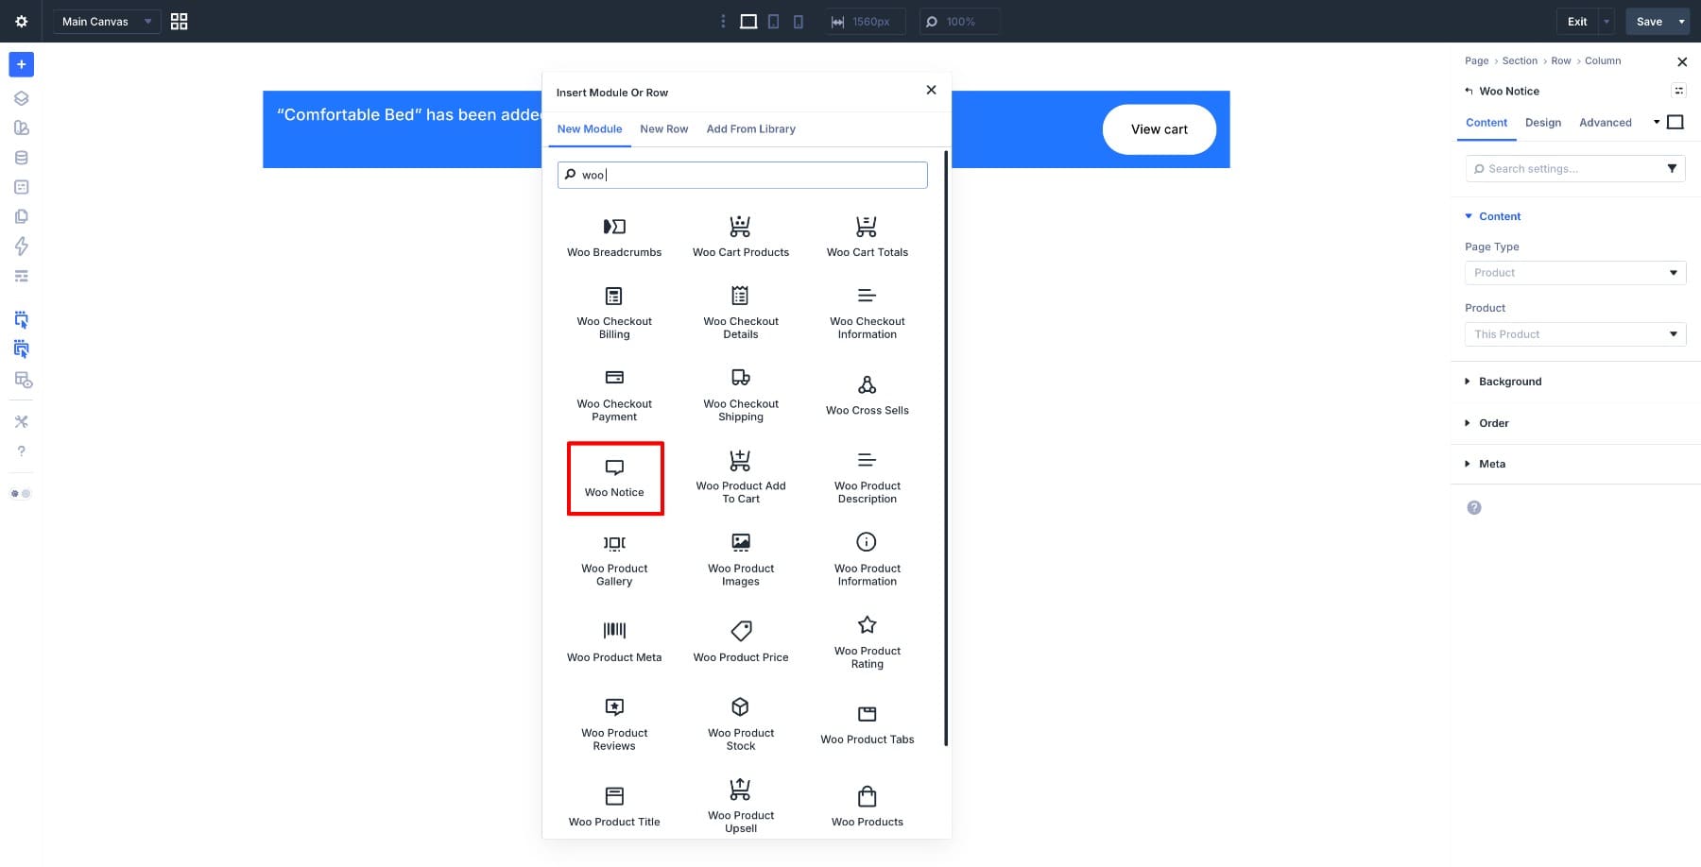1701x867 pixels.
Task: Open the Design tab in settings panel
Action: tap(1543, 123)
